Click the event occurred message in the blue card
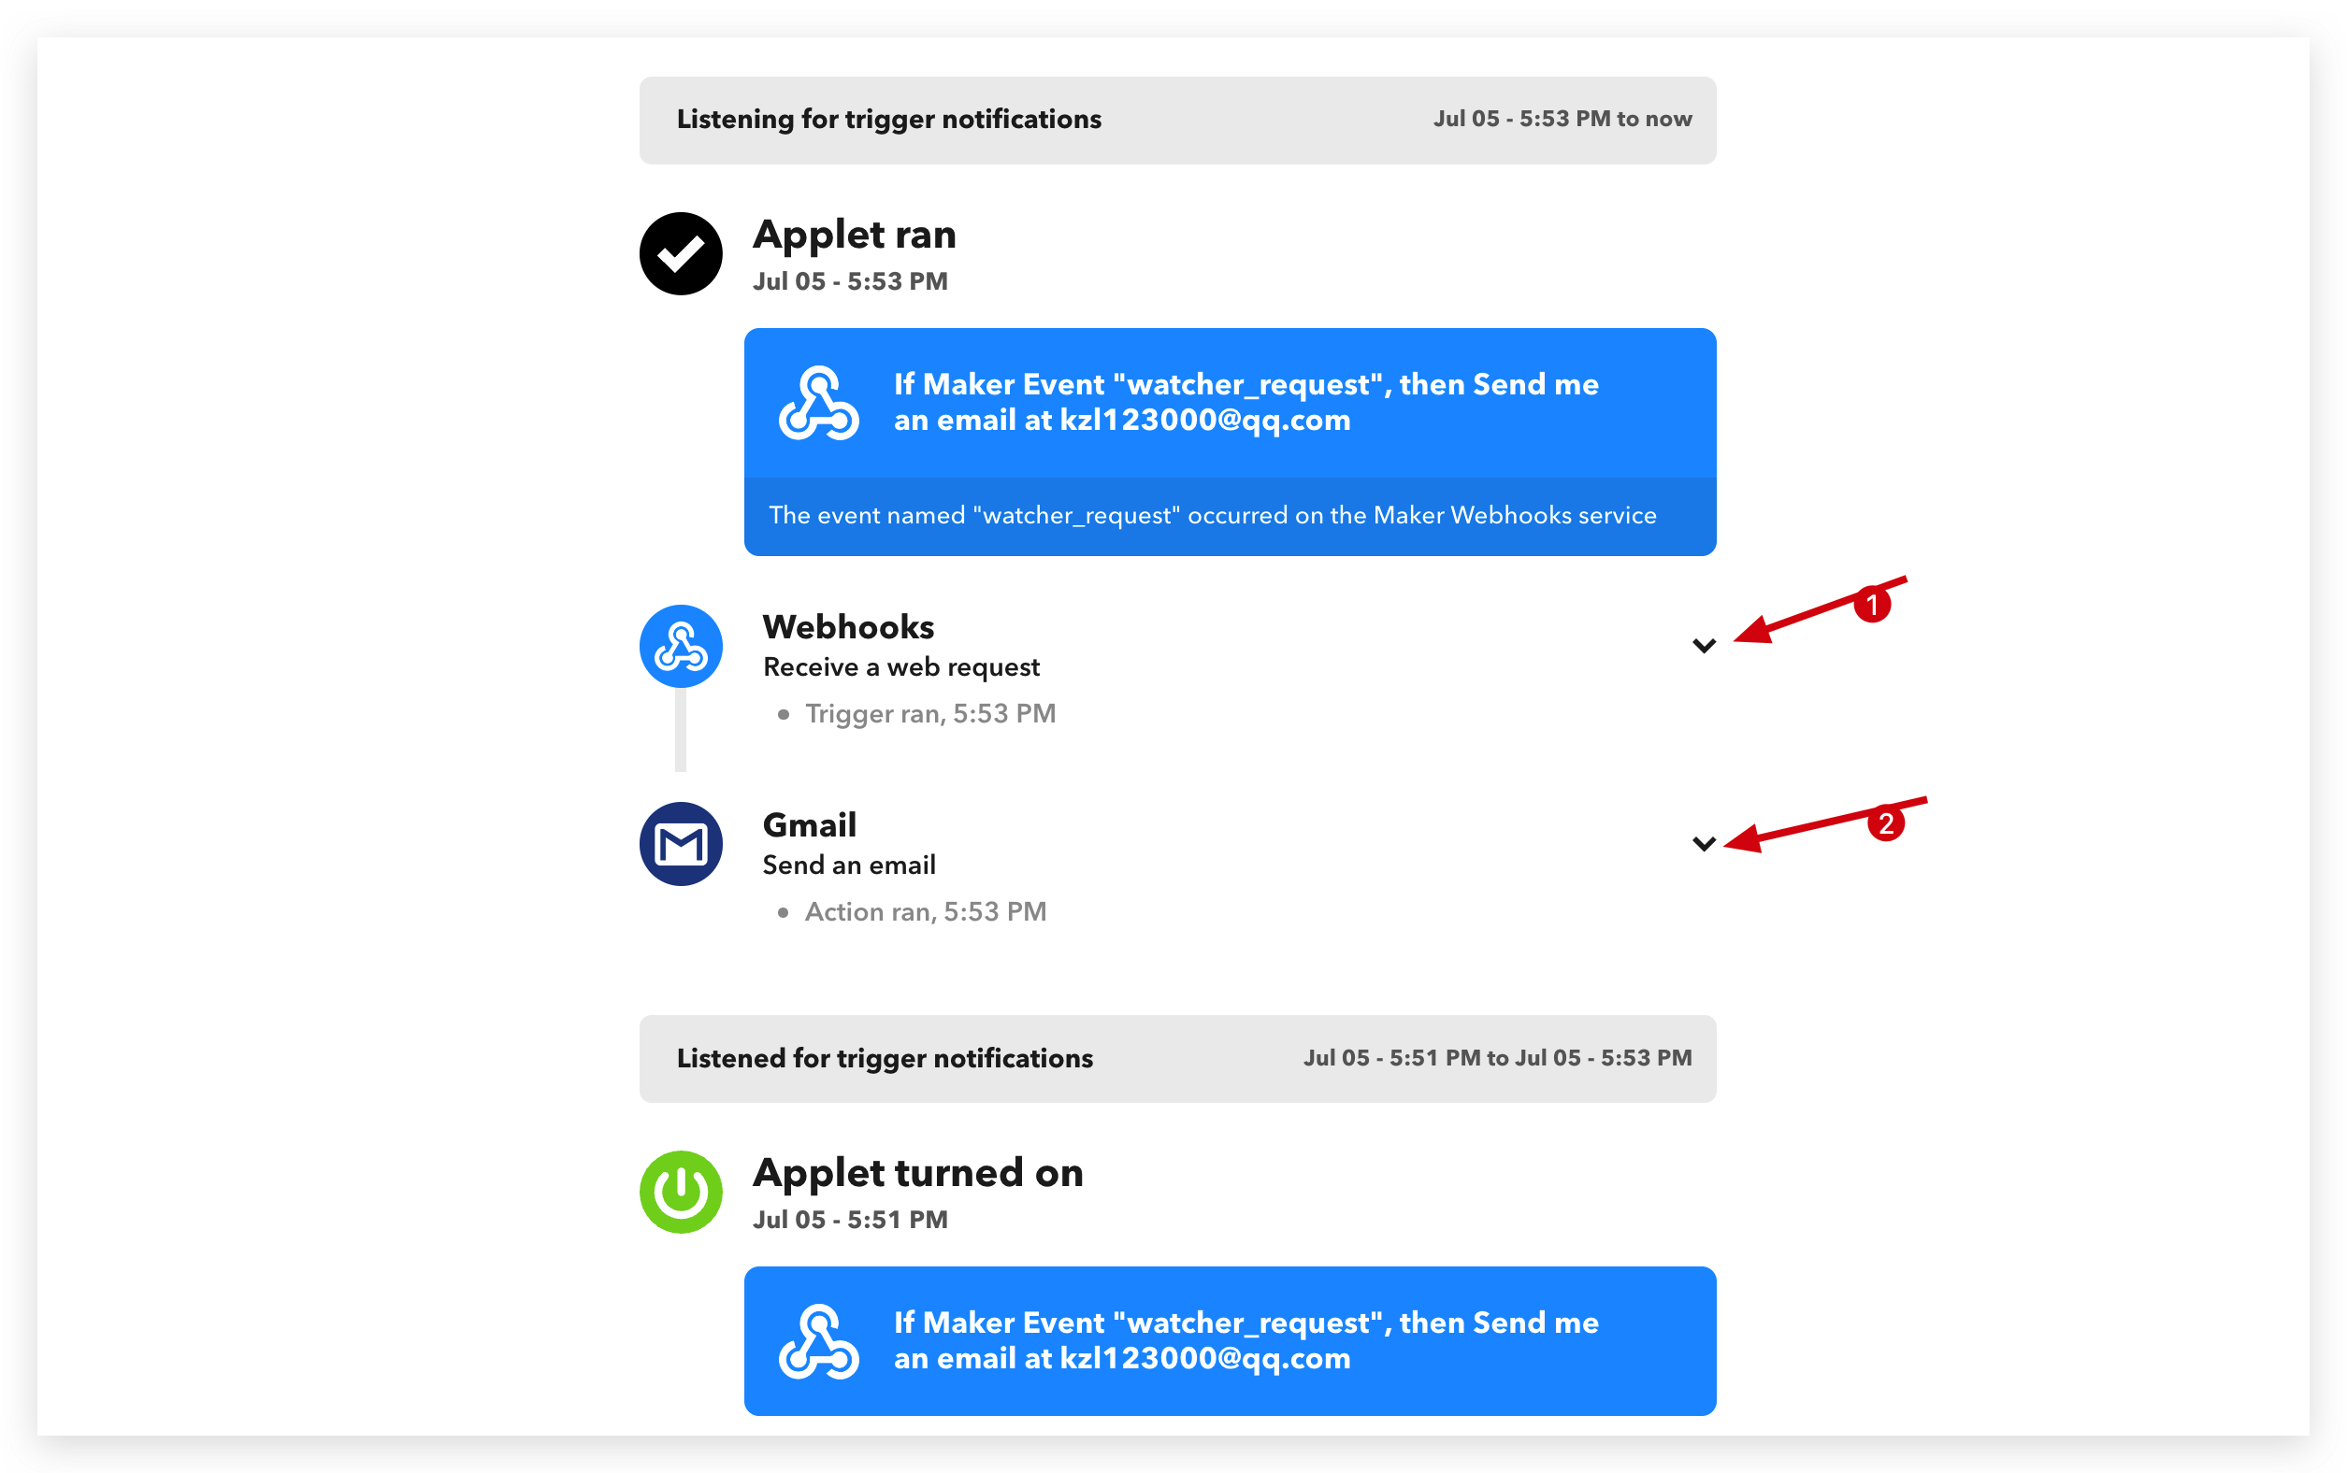The width and height of the screenshot is (2347, 1473). click(x=1213, y=515)
